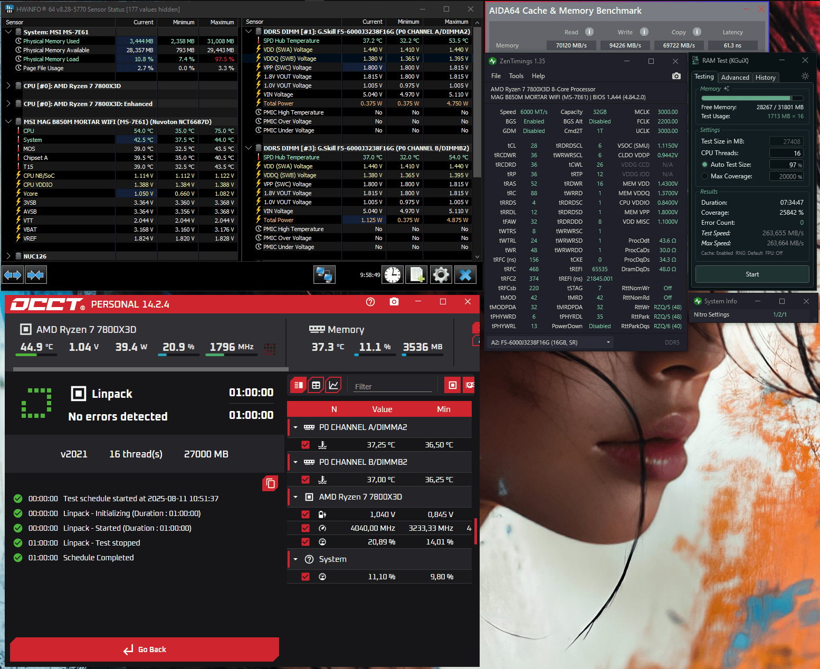
Task: Open HWiNFO remote network monitoring icon
Action: (324, 275)
